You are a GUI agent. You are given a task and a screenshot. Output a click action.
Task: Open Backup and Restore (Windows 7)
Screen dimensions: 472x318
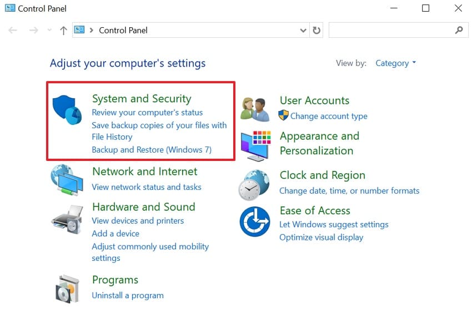tap(151, 150)
